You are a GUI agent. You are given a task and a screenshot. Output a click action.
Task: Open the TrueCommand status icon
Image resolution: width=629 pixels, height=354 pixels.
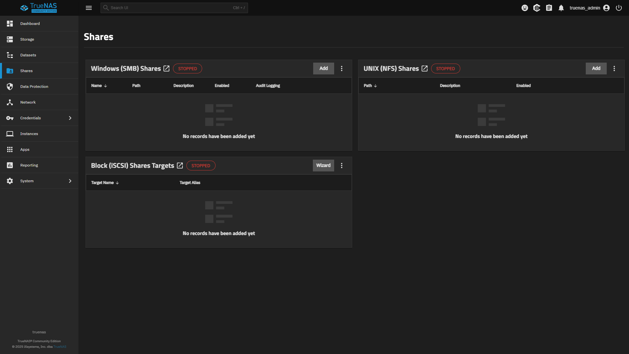point(537,8)
